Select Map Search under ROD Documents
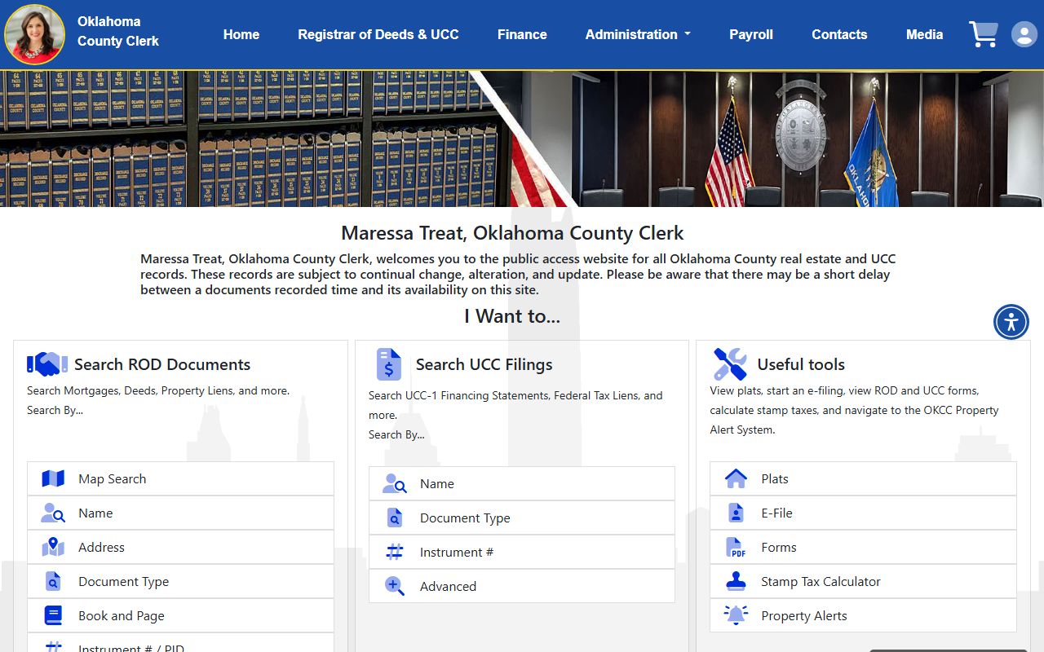Viewport: 1044px width, 652px height. tap(180, 478)
